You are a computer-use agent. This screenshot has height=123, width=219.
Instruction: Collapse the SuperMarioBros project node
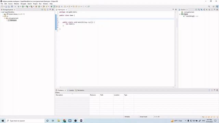point(1,12)
